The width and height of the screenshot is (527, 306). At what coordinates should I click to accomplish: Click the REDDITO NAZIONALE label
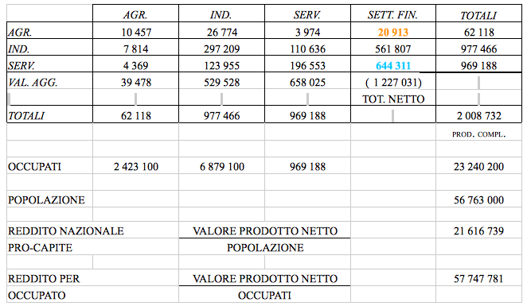66,231
